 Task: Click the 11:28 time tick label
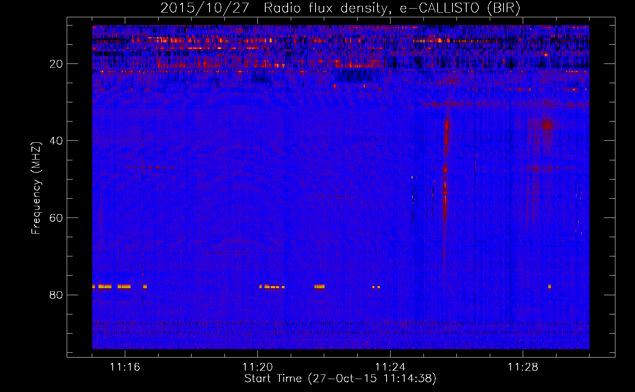523,367
